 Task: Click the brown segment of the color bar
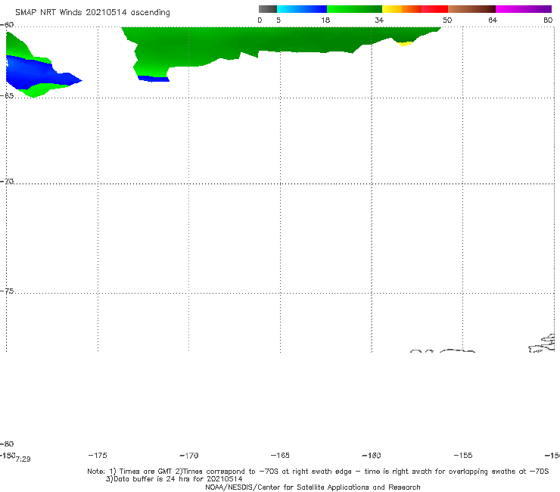click(x=471, y=9)
